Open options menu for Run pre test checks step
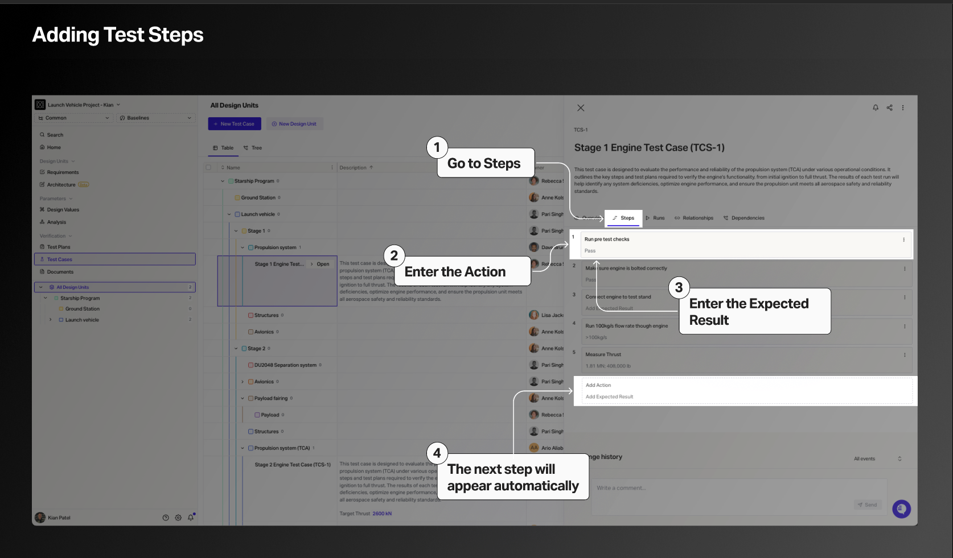Image resolution: width=953 pixels, height=558 pixels. tap(903, 239)
